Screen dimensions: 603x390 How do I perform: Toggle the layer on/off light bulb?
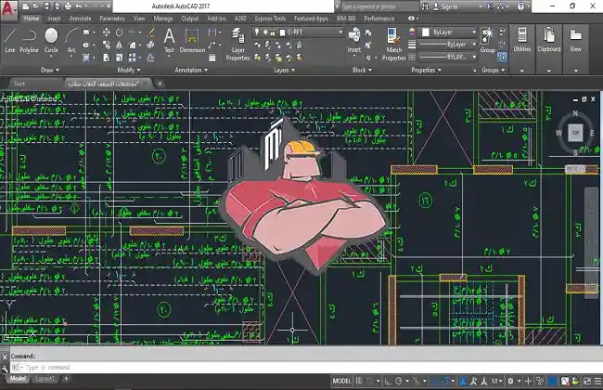point(256,32)
